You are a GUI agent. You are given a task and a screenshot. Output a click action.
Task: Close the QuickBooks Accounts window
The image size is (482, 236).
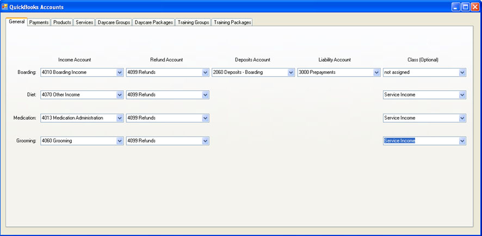coord(475,7)
